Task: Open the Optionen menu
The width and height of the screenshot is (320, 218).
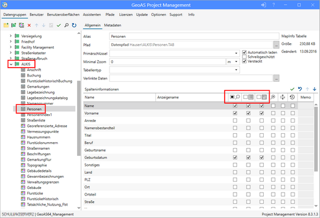Action: click(x=159, y=15)
